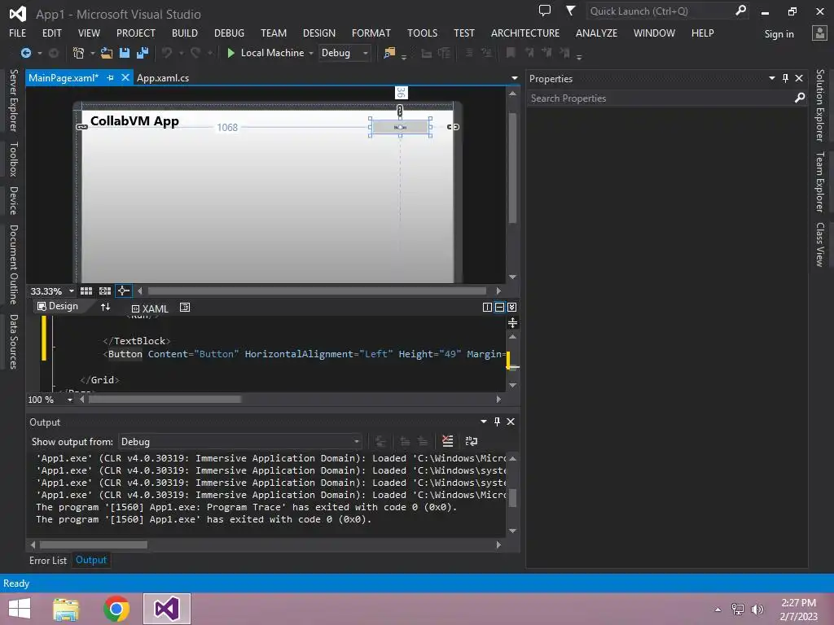Screen dimensions: 834x625
Task: Click the Output window horizontal scrollbar thumb
Action: (94, 544)
